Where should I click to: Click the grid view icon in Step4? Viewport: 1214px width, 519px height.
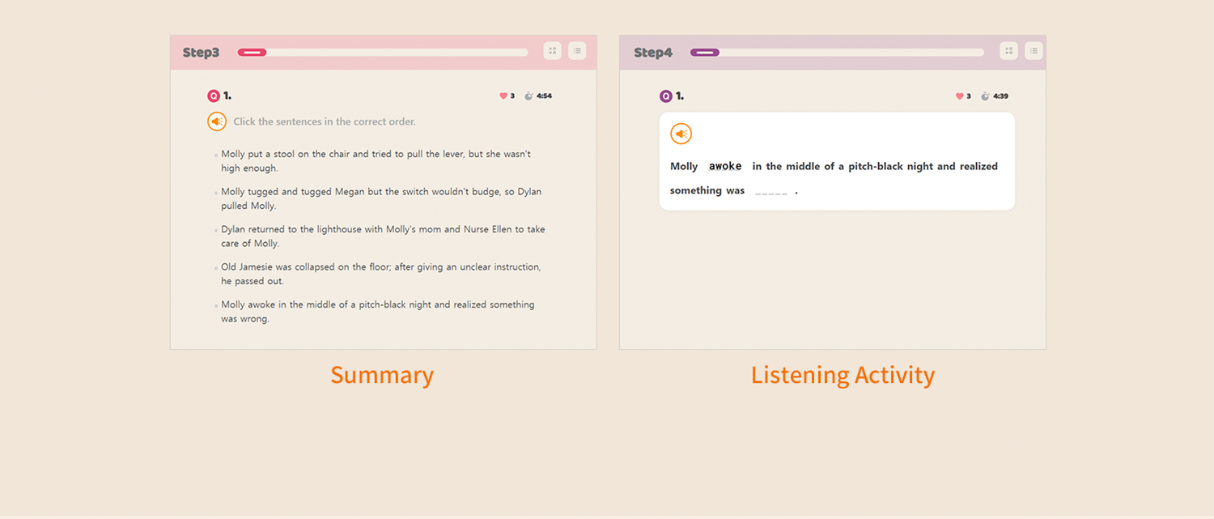pos(1008,51)
